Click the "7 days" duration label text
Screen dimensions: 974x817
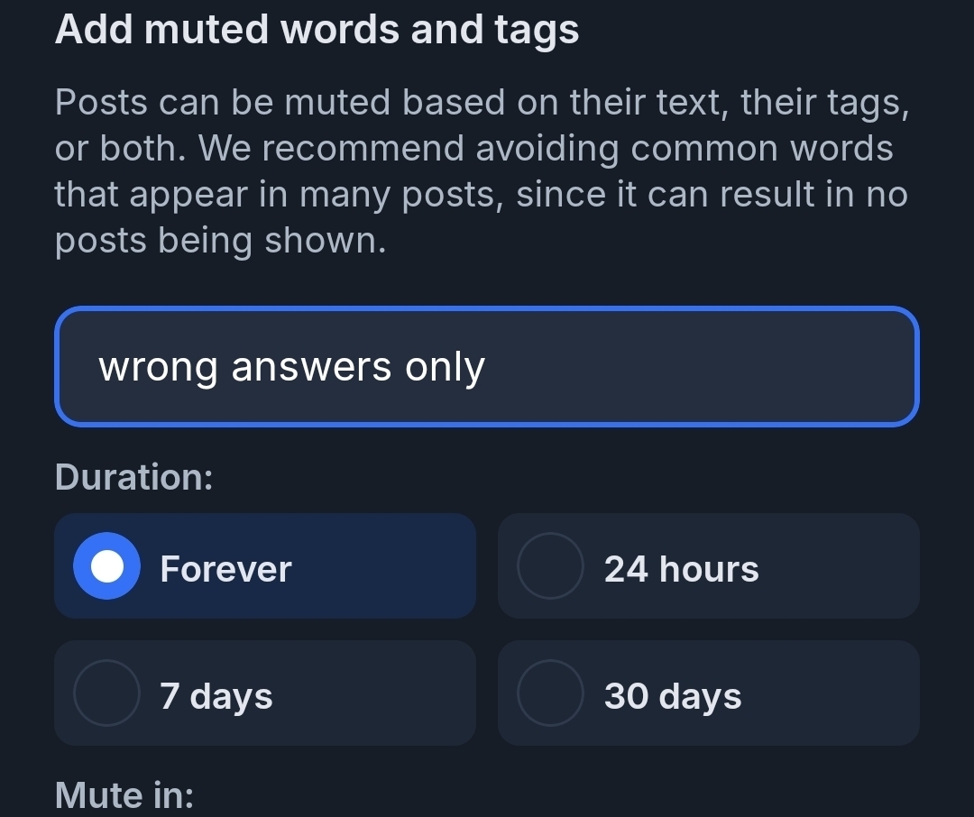point(216,696)
